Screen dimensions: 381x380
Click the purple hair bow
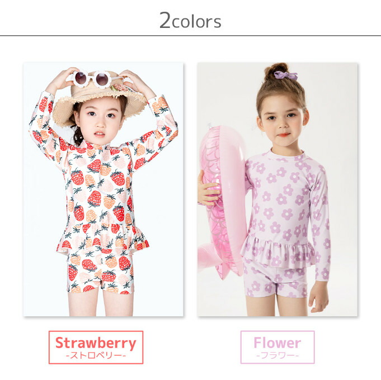[x=286, y=75]
